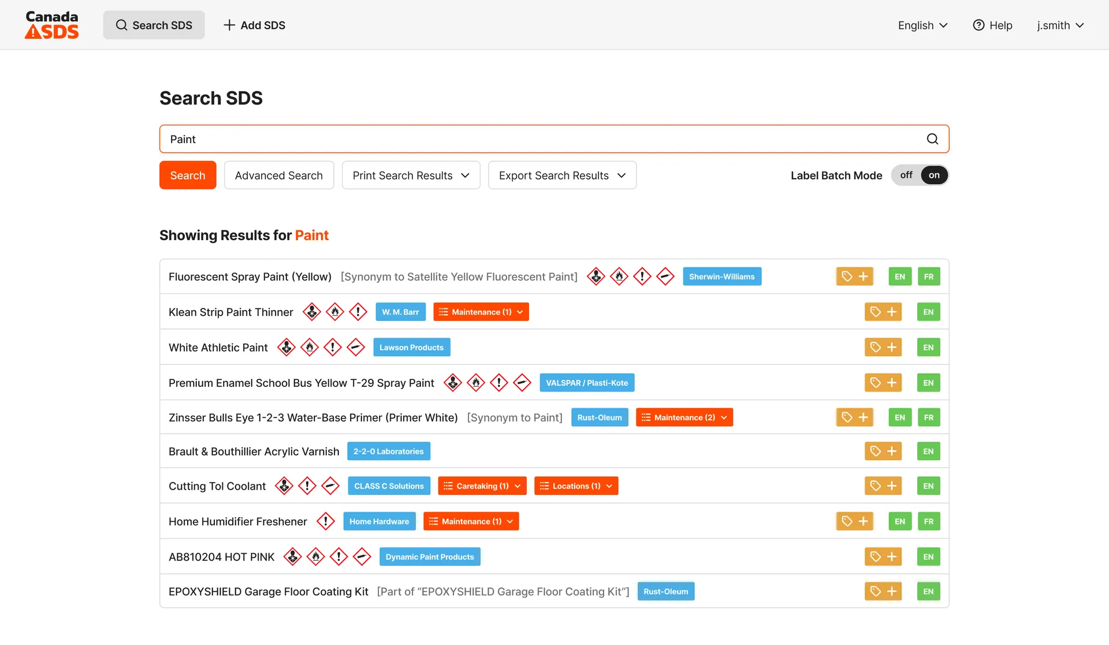The image size is (1109, 645).
Task: Click flame pictogram on AB810204 HOT PINK row
Action: tap(315, 556)
